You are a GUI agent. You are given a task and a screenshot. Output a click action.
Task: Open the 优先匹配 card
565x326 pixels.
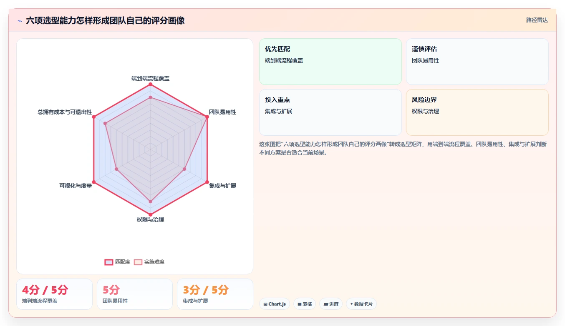pyautogui.click(x=330, y=62)
